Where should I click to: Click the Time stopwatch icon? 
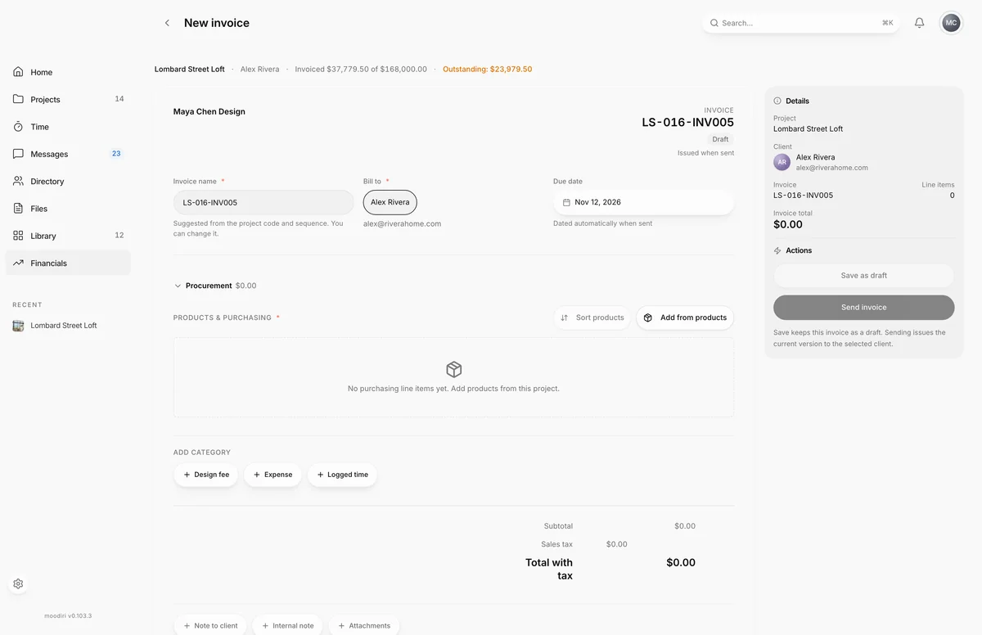tap(18, 127)
